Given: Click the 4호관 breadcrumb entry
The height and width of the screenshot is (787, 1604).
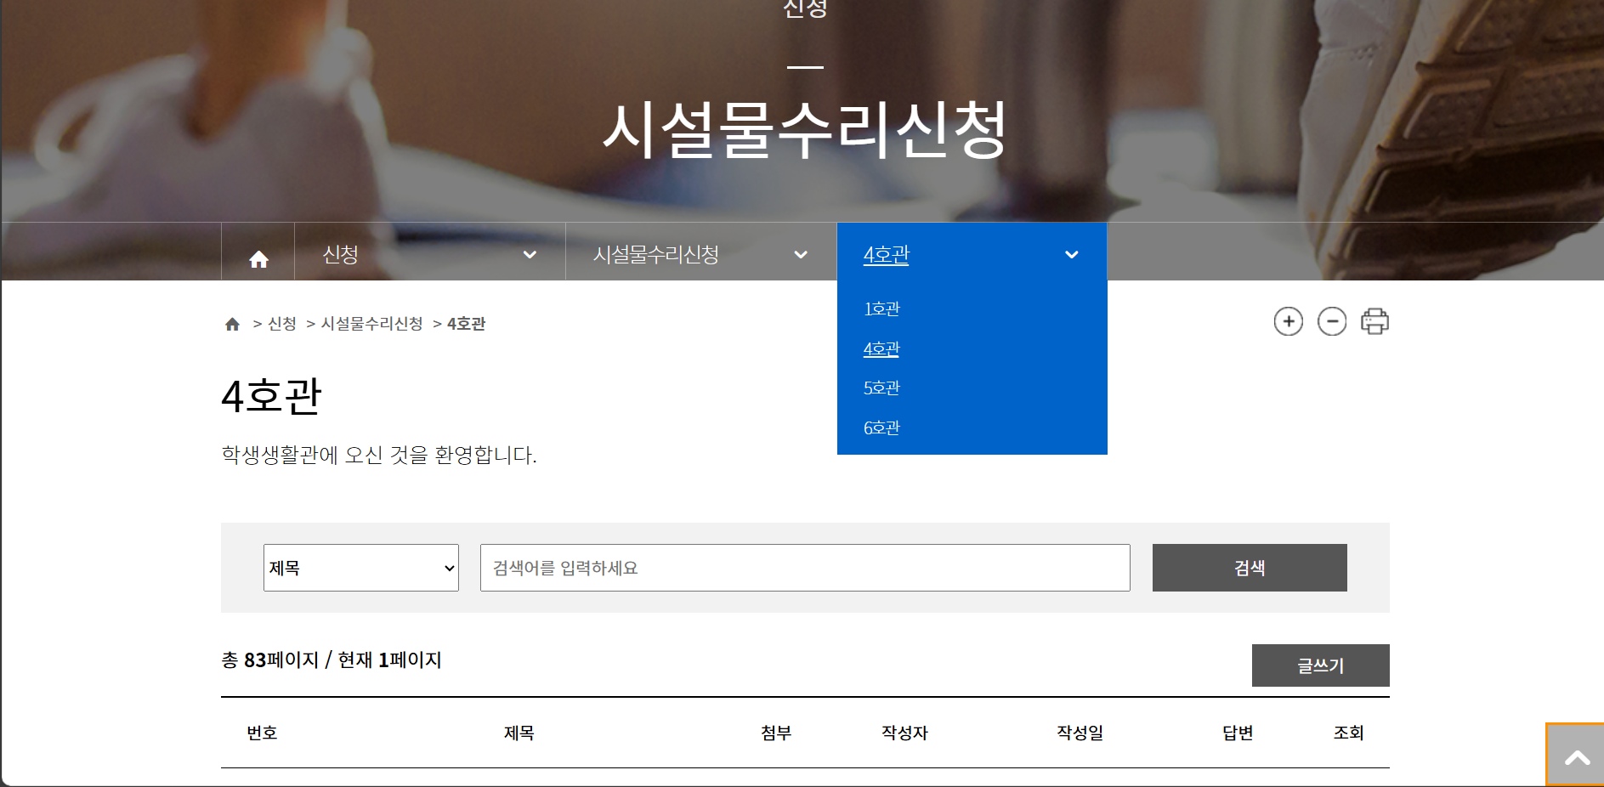Looking at the screenshot, I should coord(466,323).
